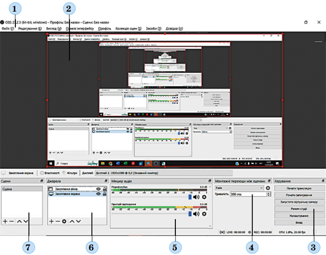326x255 pixels.
Task: Toggle visibility of Захоплення екрана source
Action: point(99,195)
